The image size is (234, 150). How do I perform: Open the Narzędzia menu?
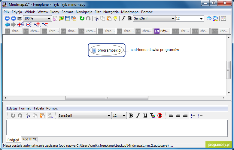pos(111,12)
